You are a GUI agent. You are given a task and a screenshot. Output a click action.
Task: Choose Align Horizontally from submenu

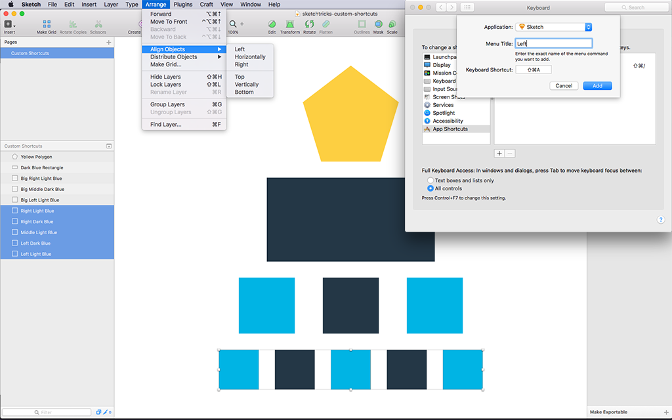(x=250, y=57)
